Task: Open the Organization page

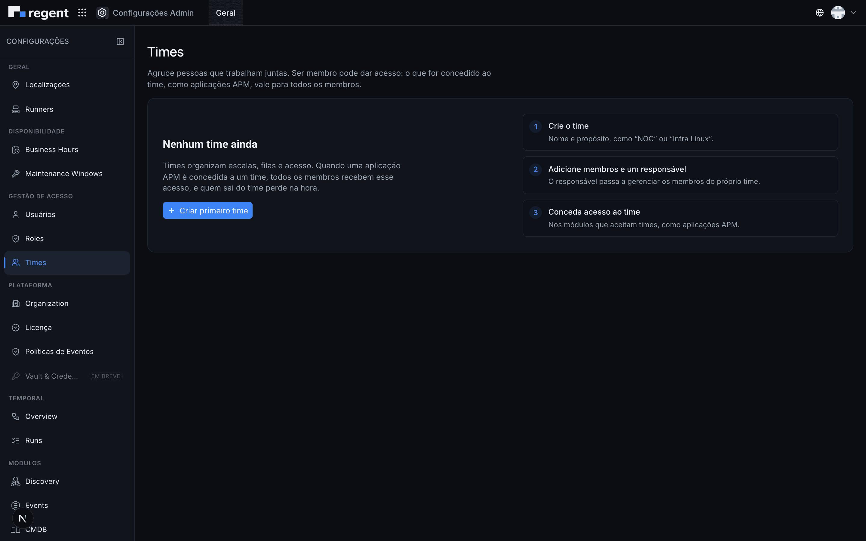Action: [67, 304]
